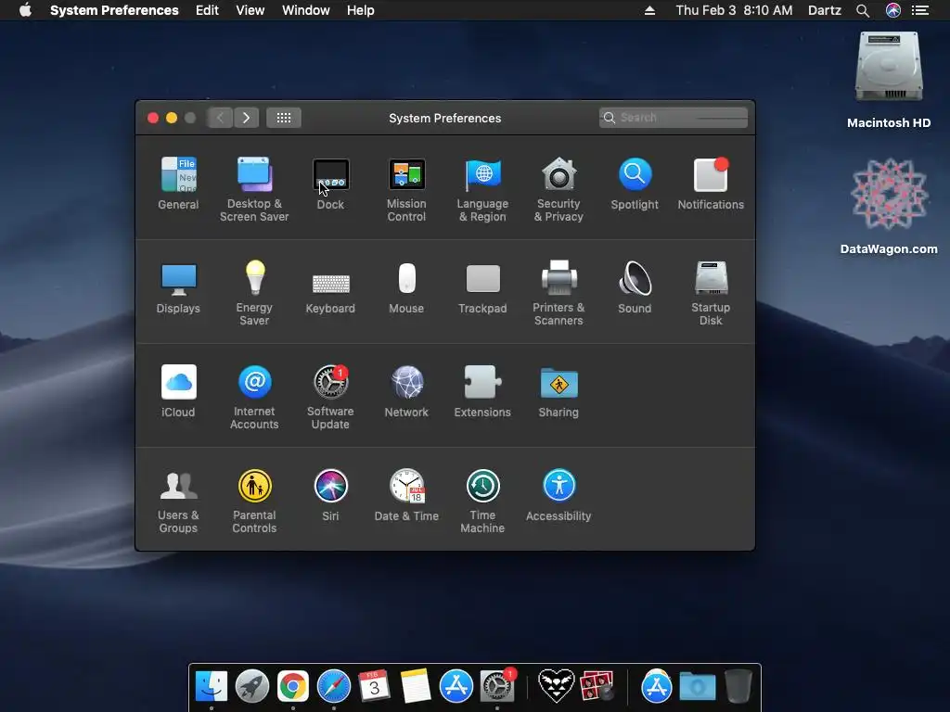Open the Edit menu
This screenshot has height=712, width=950.
(207, 10)
